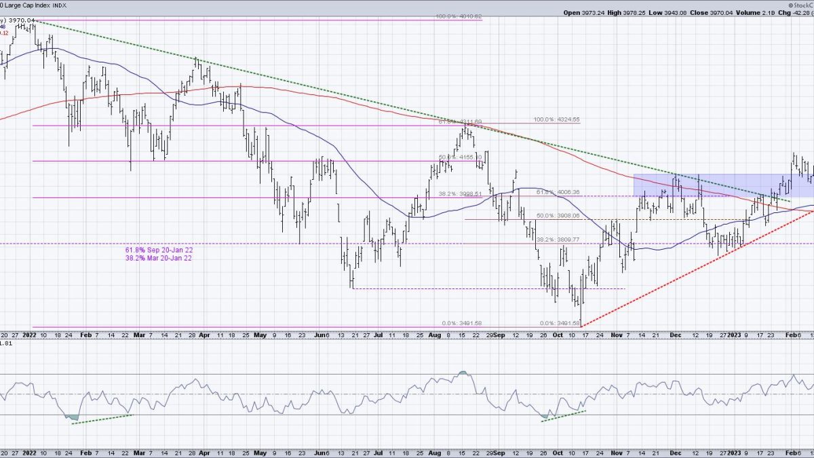Click the StockCharts watermark in top corner
Image resolution: width=814 pixels, height=458 pixels.
pyautogui.click(x=798, y=3)
